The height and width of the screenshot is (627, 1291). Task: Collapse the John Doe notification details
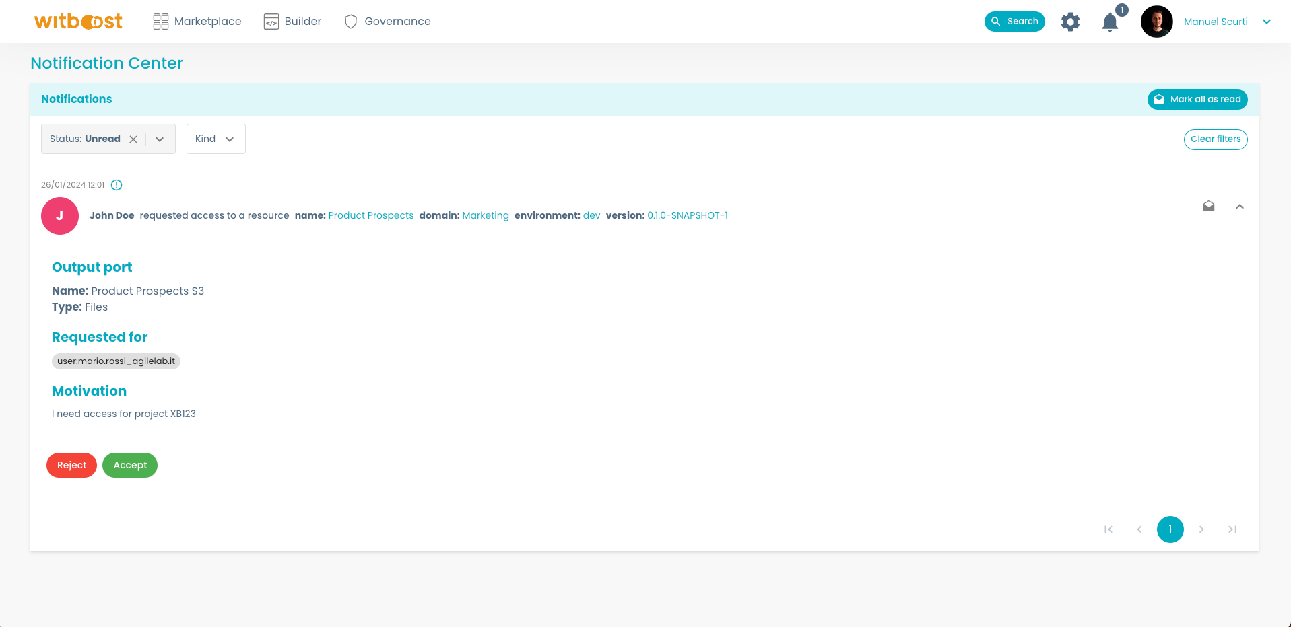[1240, 207]
